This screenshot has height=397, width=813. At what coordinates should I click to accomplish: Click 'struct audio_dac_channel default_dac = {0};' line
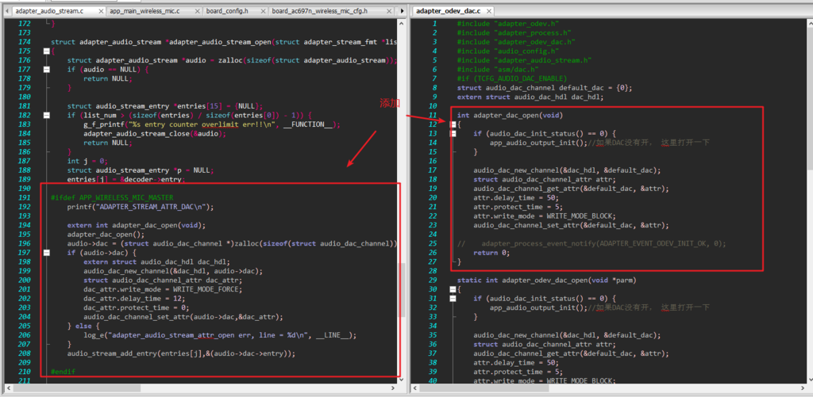point(545,87)
